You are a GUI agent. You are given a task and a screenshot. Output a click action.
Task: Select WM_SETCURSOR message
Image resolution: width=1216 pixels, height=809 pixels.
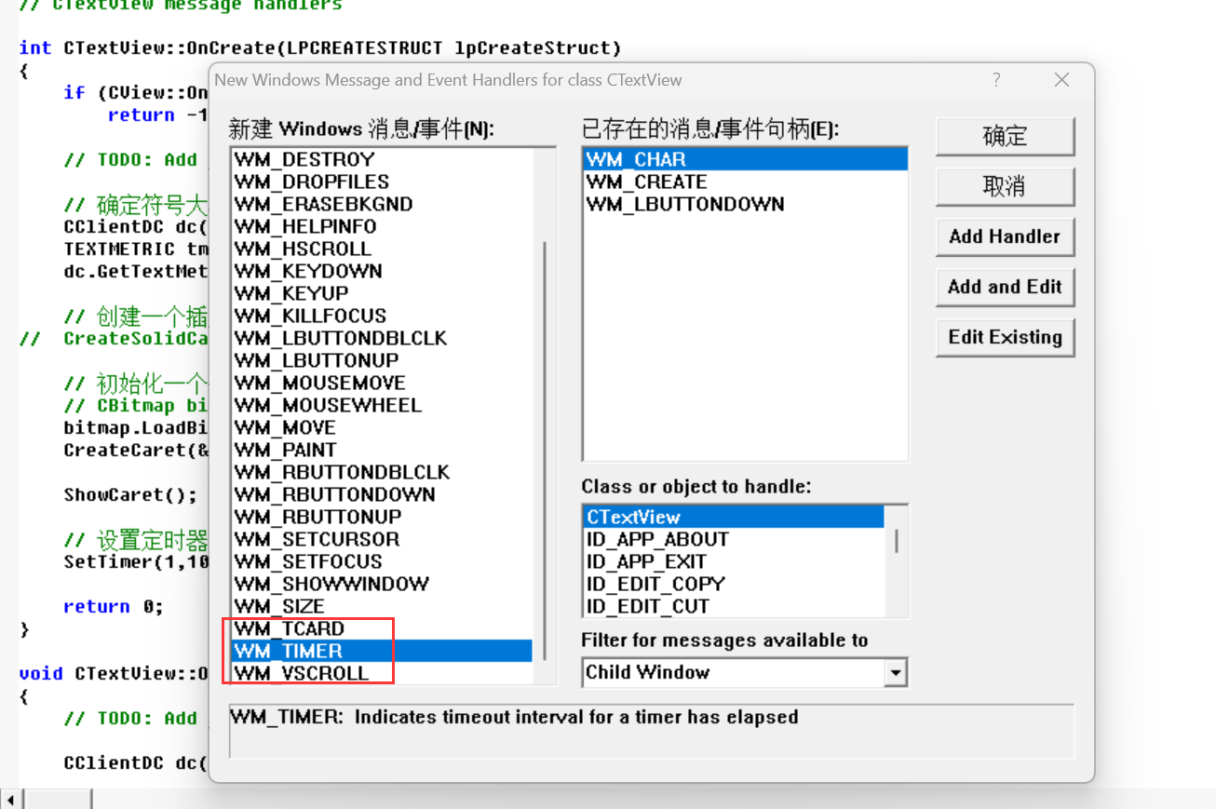click(x=382, y=539)
